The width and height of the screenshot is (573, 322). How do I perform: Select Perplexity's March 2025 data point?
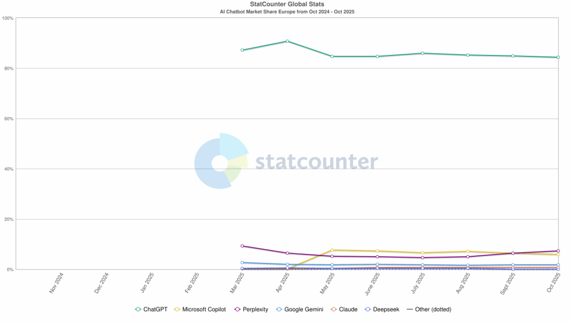[242, 246]
